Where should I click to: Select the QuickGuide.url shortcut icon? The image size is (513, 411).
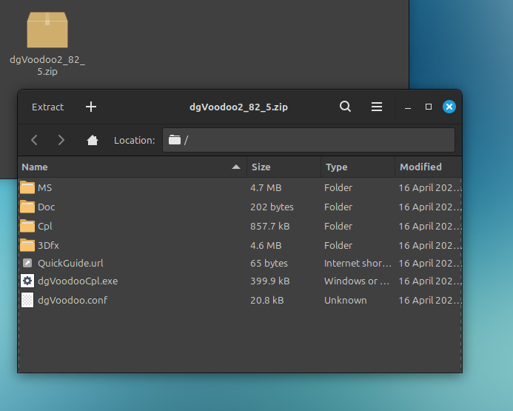pyautogui.click(x=27, y=263)
